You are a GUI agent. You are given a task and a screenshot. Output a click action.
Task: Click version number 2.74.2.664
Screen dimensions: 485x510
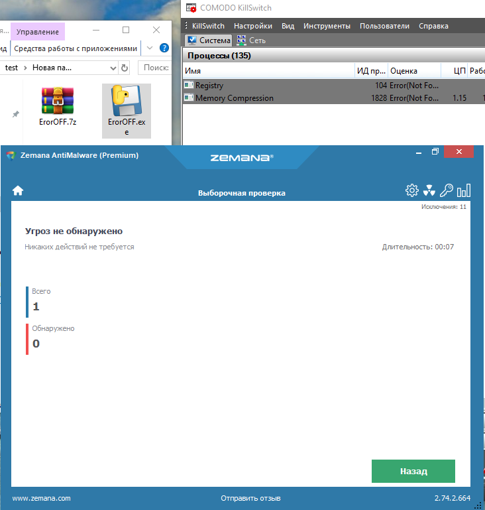[453, 498]
